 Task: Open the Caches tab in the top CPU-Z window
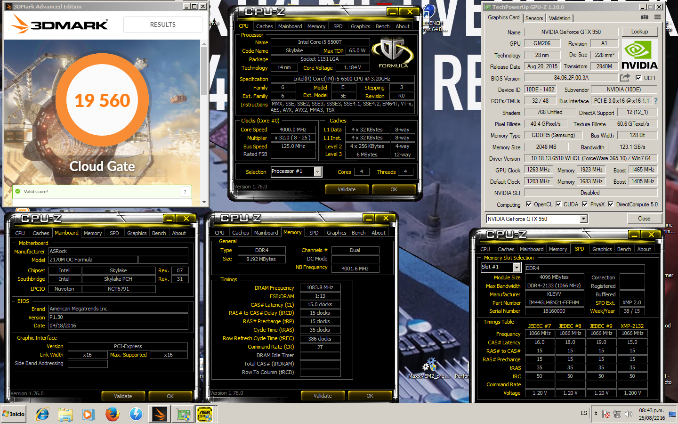(x=265, y=26)
